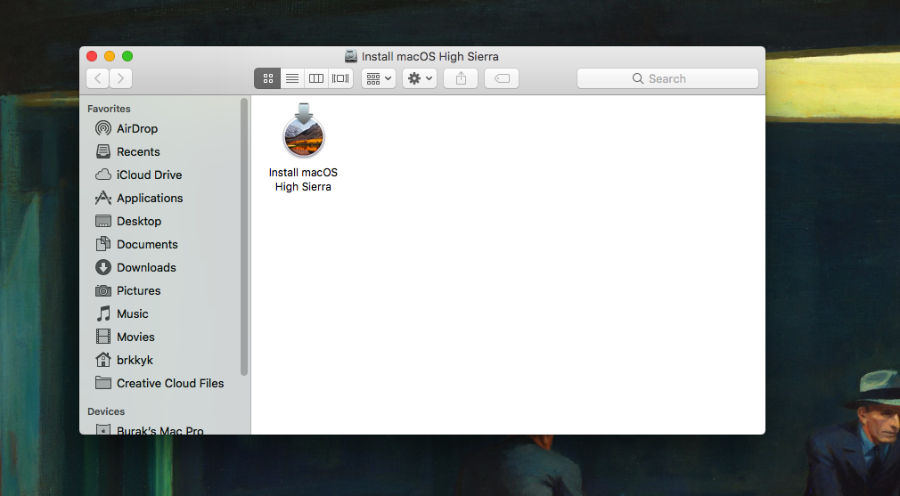Click into the Search field

coord(667,78)
